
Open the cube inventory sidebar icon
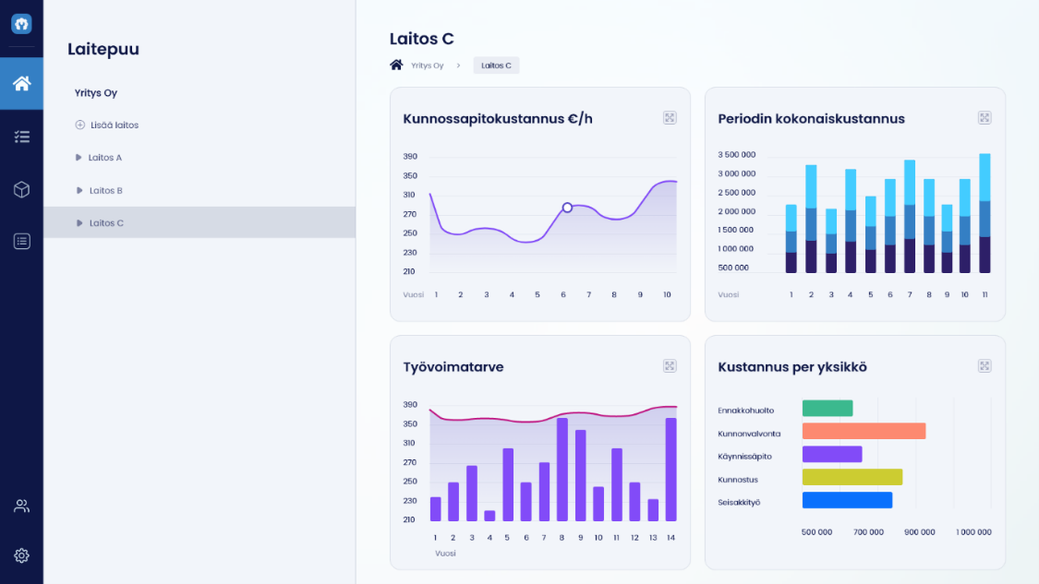(21, 189)
